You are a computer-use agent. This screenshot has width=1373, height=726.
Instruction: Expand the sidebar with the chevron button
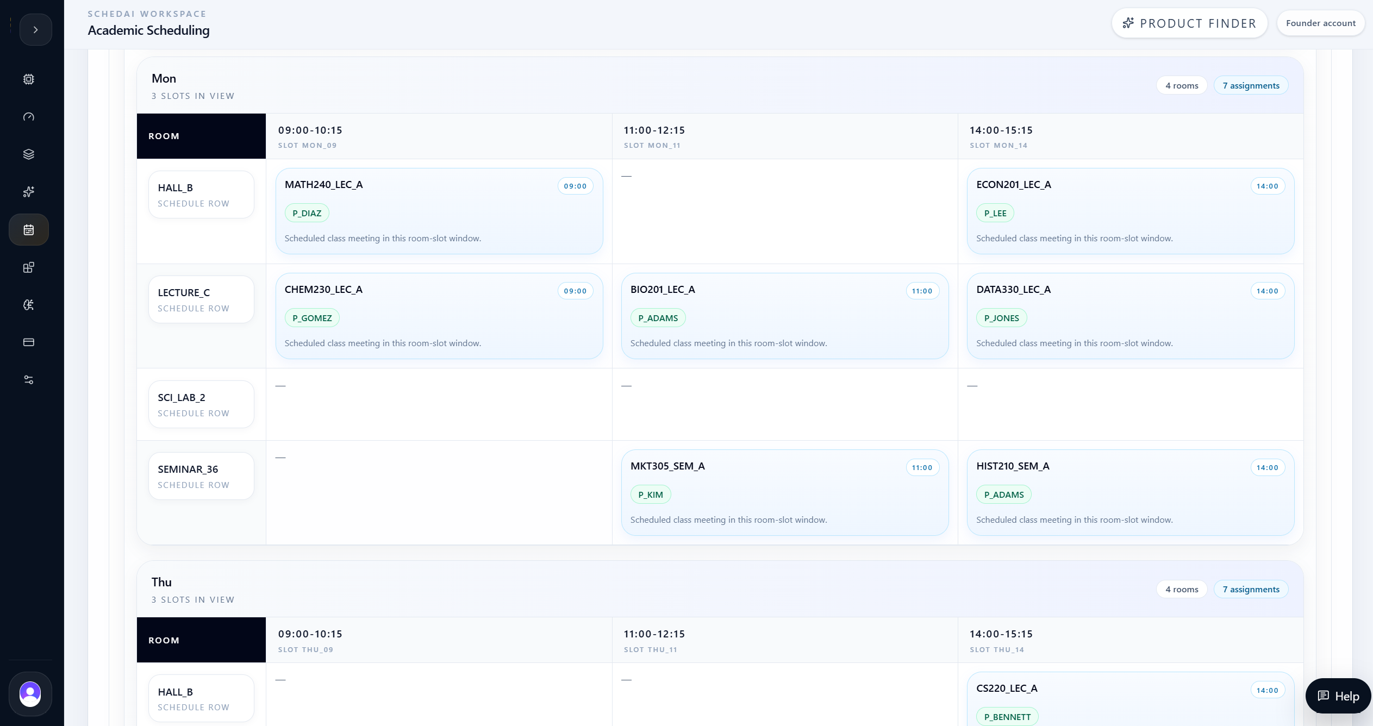(x=35, y=29)
